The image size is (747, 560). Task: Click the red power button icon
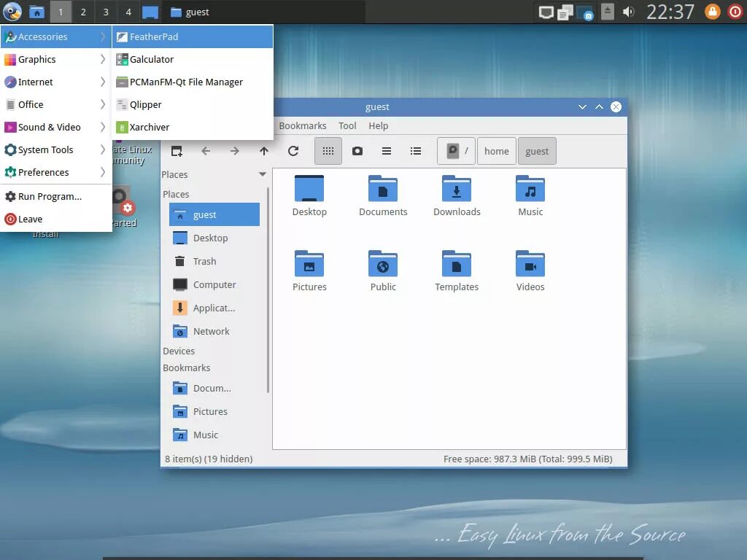point(735,12)
